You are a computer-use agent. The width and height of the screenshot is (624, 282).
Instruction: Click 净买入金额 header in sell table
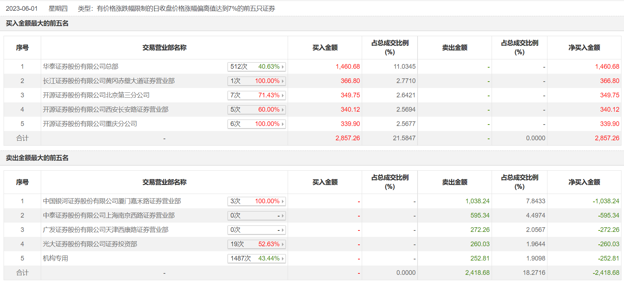(x=584, y=182)
